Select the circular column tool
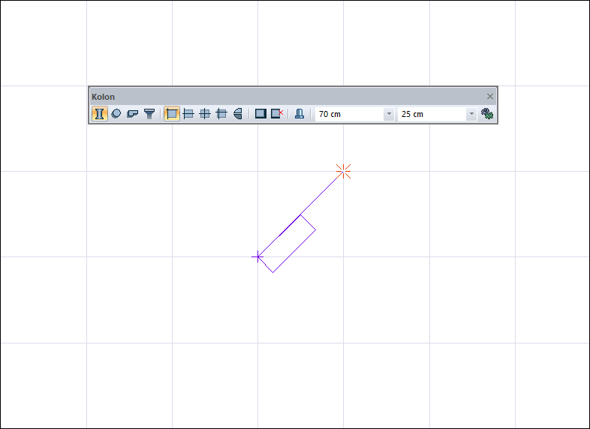Viewport: 590px width, 429px height. point(116,114)
